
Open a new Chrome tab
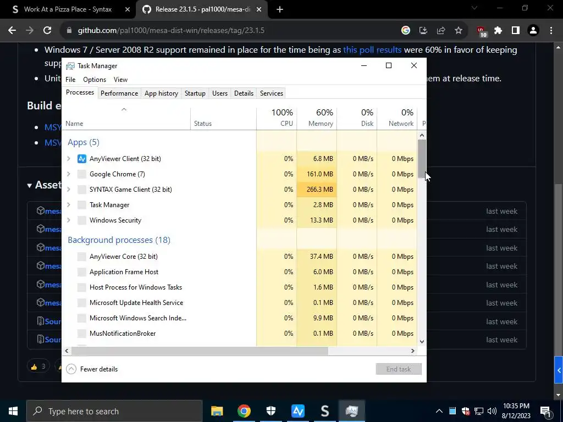tap(280, 9)
